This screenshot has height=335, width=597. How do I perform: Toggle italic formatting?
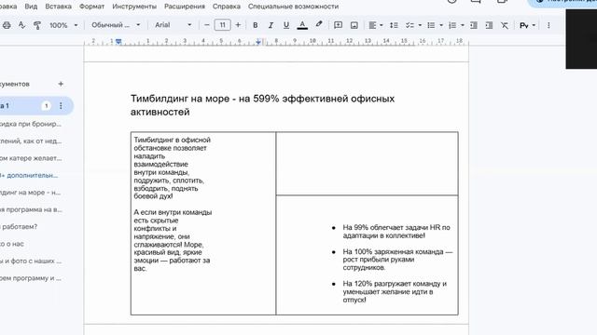(271, 25)
